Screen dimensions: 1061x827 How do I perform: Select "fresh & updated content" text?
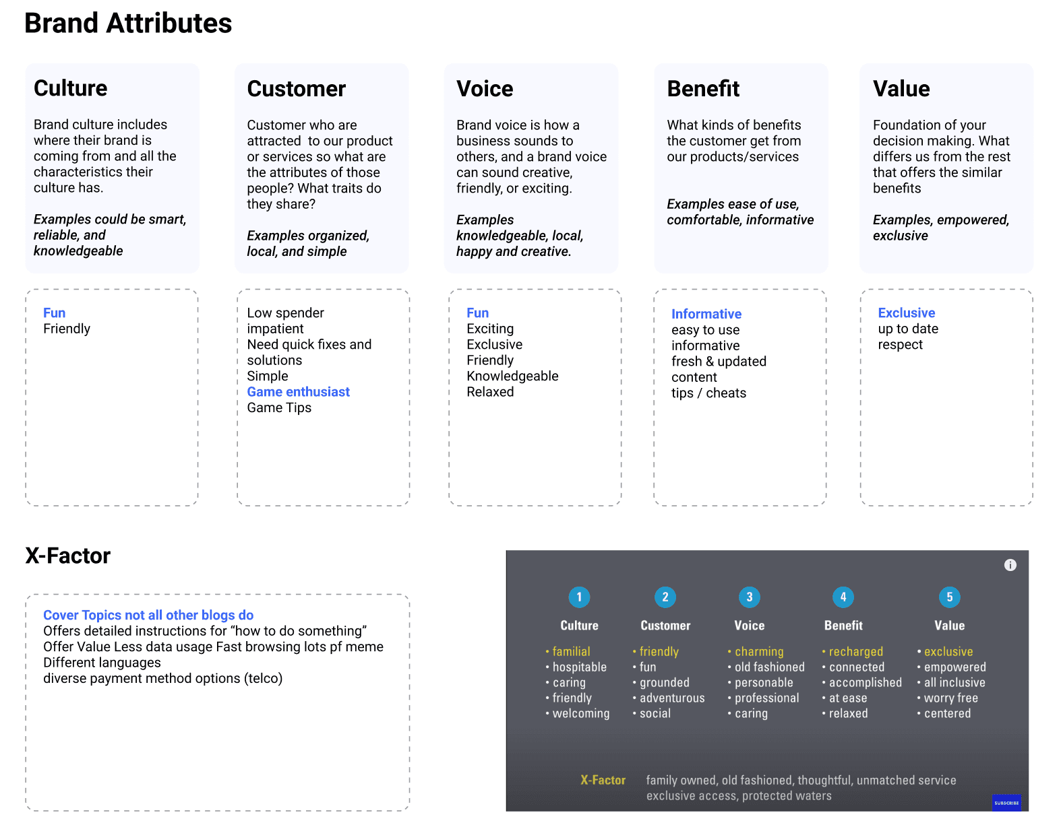click(x=719, y=369)
